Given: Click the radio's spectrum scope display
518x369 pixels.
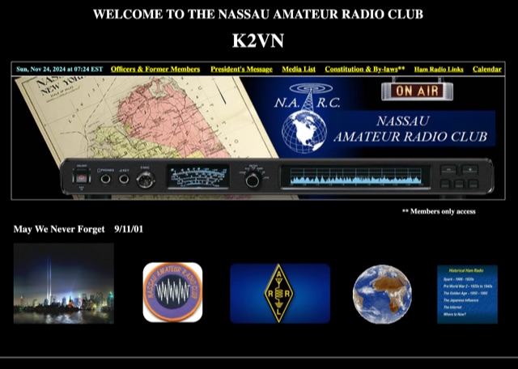Looking at the screenshot, I should tap(355, 177).
